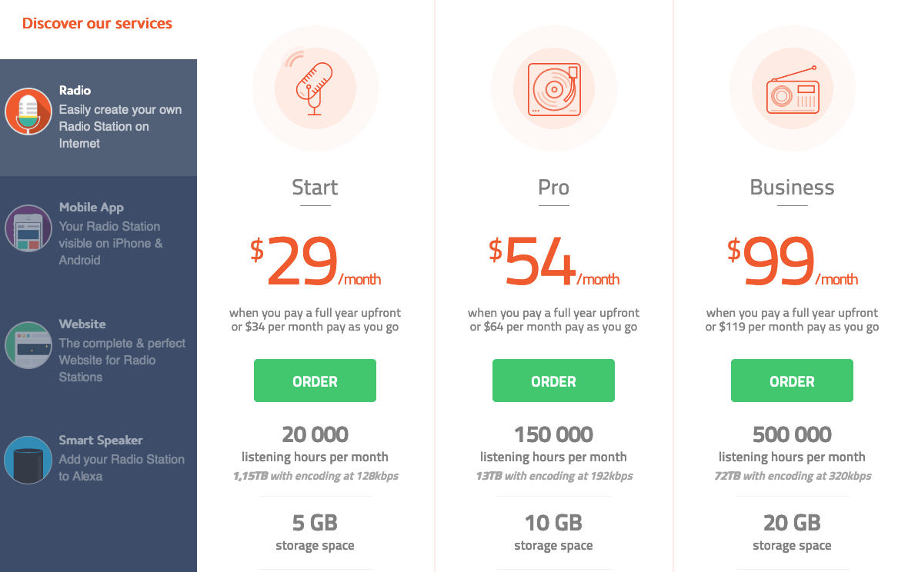Image resolution: width=908 pixels, height=572 pixels.
Task: Click the Start plan title
Action: [315, 187]
